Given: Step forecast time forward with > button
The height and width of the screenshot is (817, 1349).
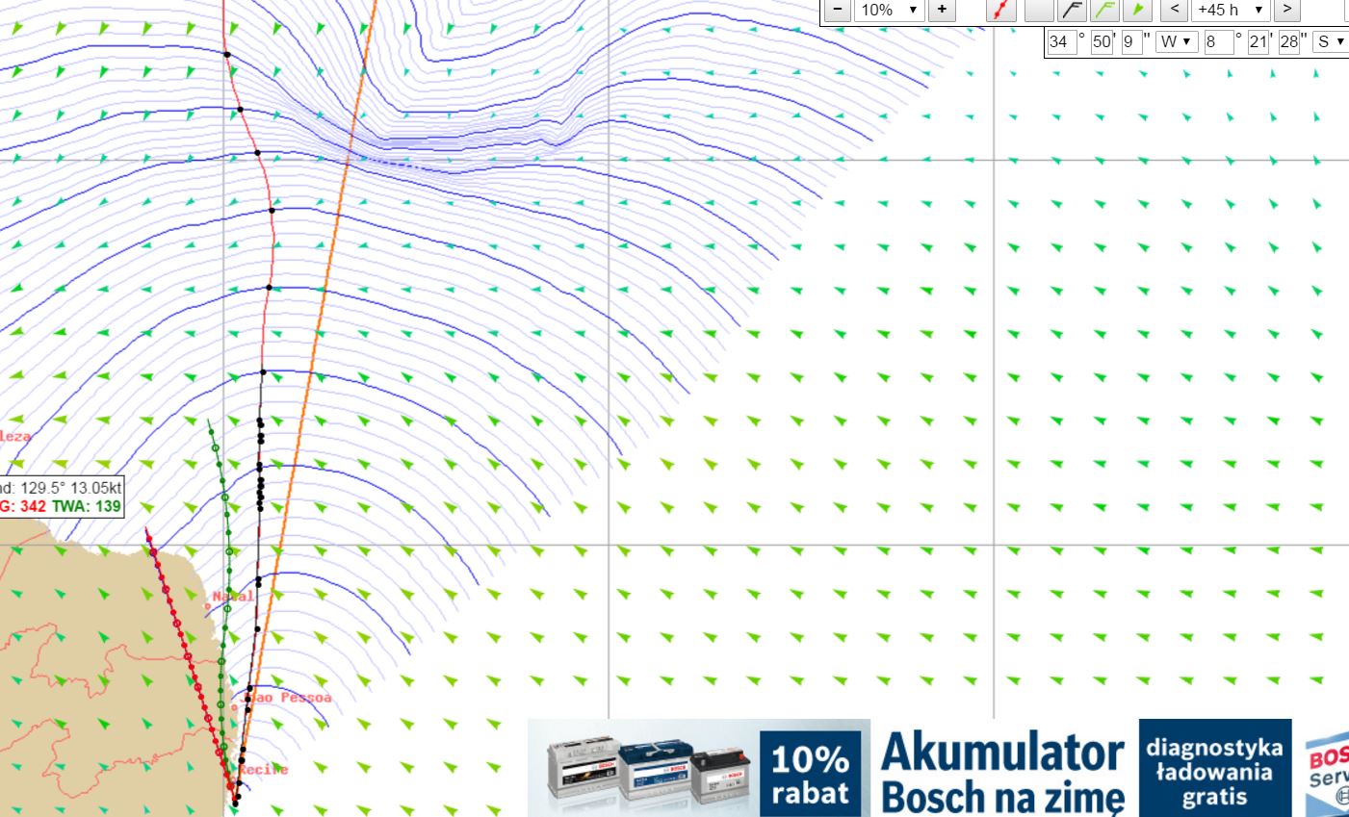Looking at the screenshot, I should pos(1286,10).
